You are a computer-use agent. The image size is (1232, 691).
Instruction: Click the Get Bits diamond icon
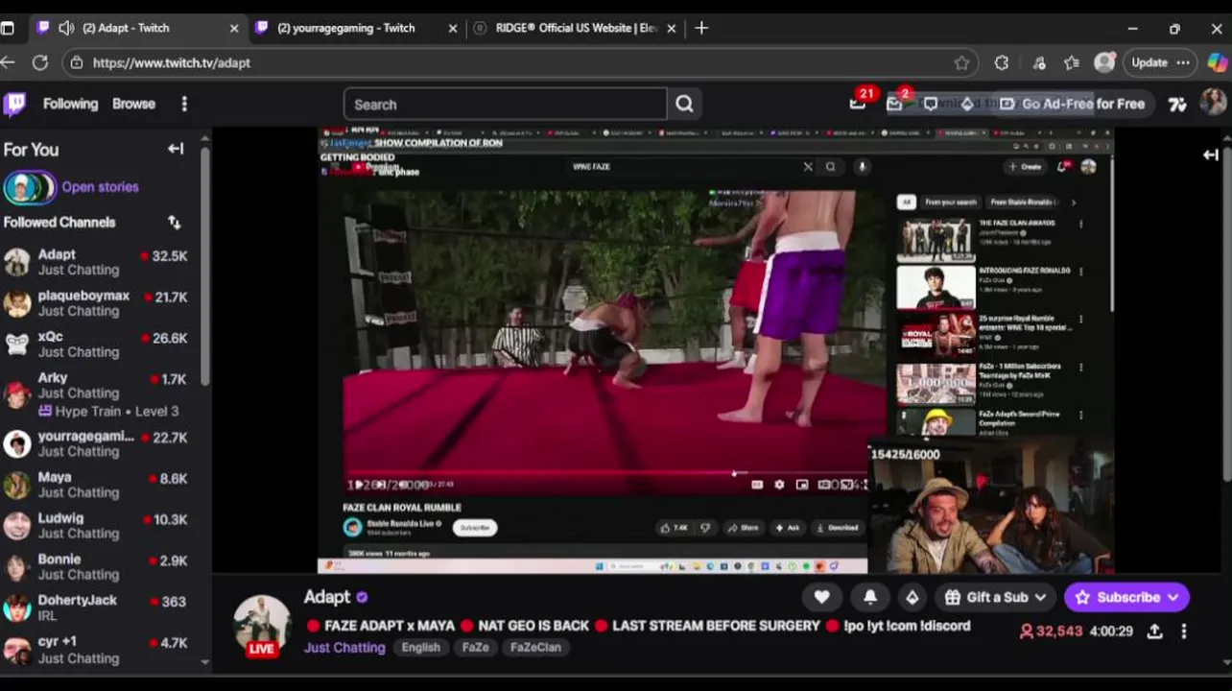tap(967, 104)
